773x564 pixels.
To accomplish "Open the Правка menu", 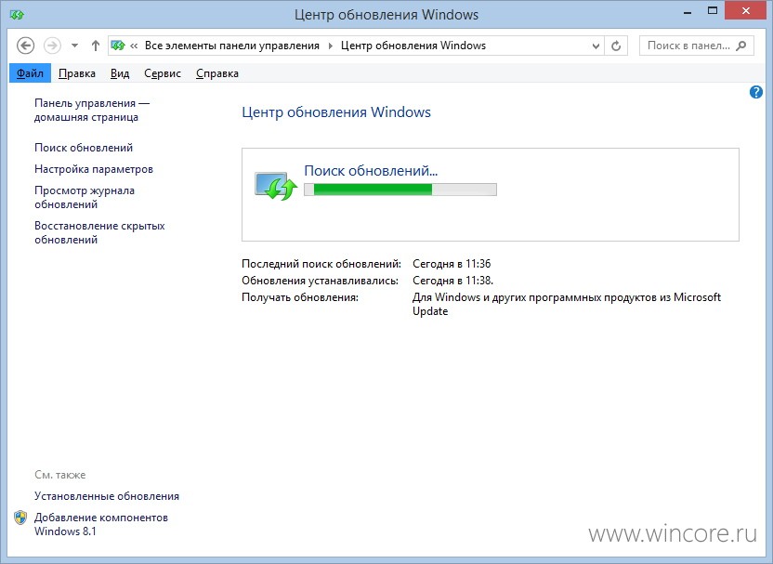I will click(77, 73).
